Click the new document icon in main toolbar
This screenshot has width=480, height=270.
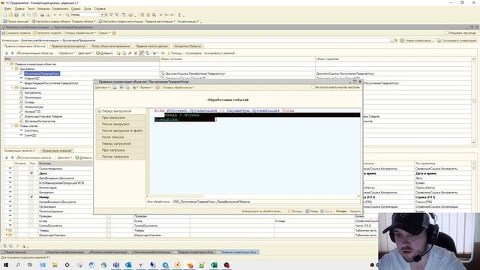(4, 15)
